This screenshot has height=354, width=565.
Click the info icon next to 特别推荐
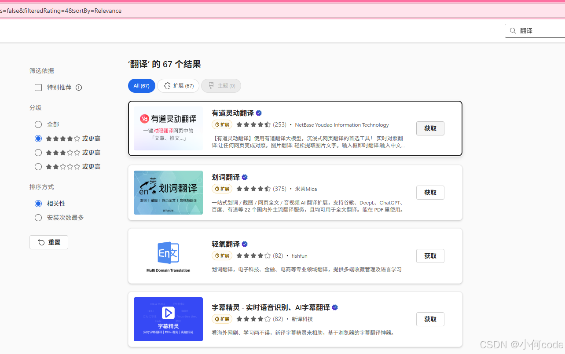coord(78,87)
